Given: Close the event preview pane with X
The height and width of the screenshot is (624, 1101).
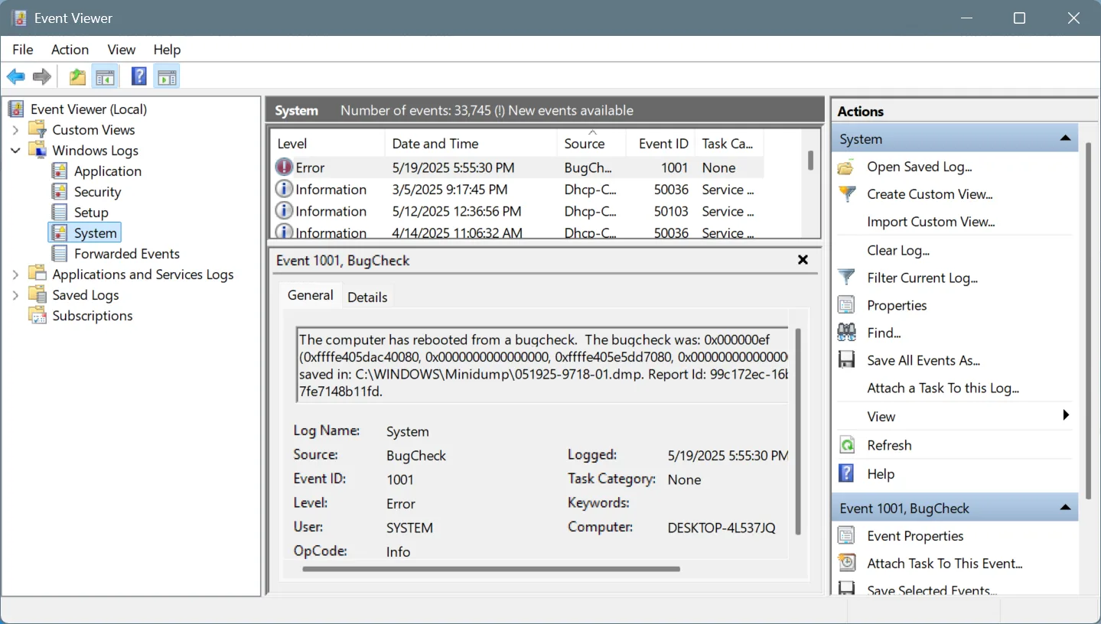Looking at the screenshot, I should tap(803, 260).
